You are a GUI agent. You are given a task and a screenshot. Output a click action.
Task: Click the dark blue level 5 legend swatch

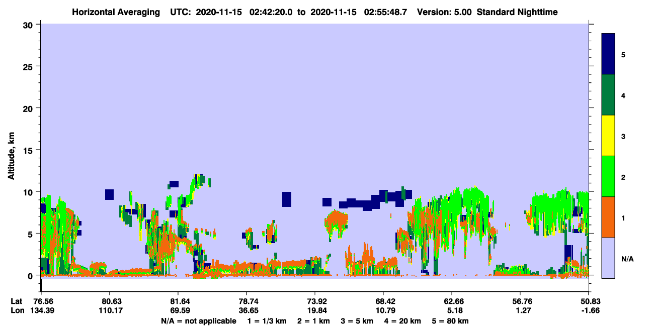point(608,54)
